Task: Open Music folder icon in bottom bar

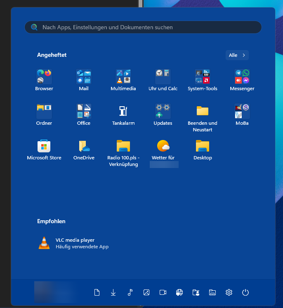Action: (x=130, y=292)
